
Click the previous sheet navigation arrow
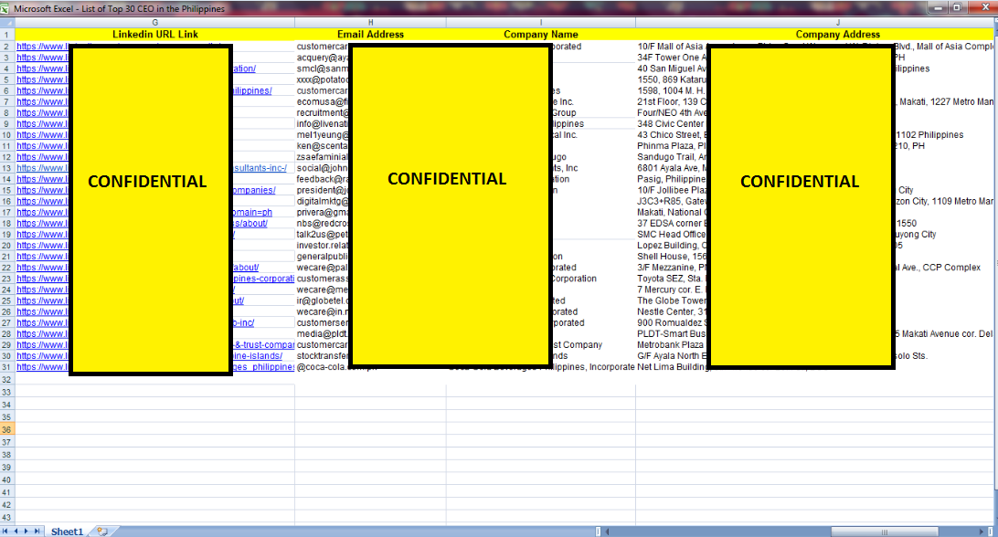(16, 532)
